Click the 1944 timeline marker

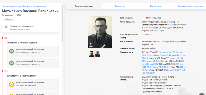point(3,71)
